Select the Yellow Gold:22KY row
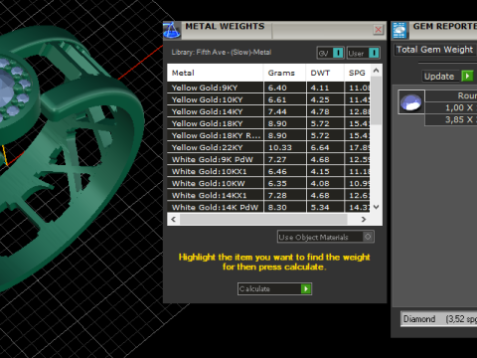 268,147
